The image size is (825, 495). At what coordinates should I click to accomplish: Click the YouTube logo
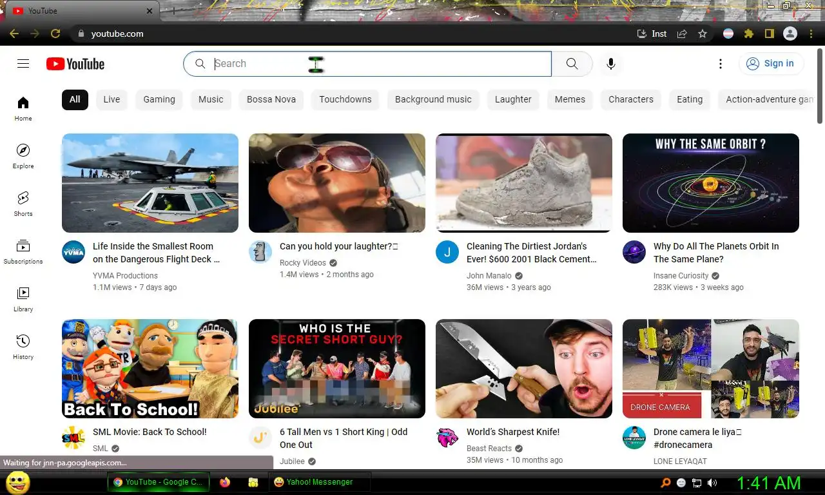[x=75, y=64]
